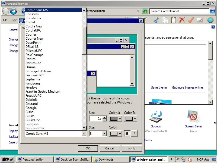Select Consolas in the font list
The width and height of the screenshot is (217, 163).
click(x=53, y=14)
